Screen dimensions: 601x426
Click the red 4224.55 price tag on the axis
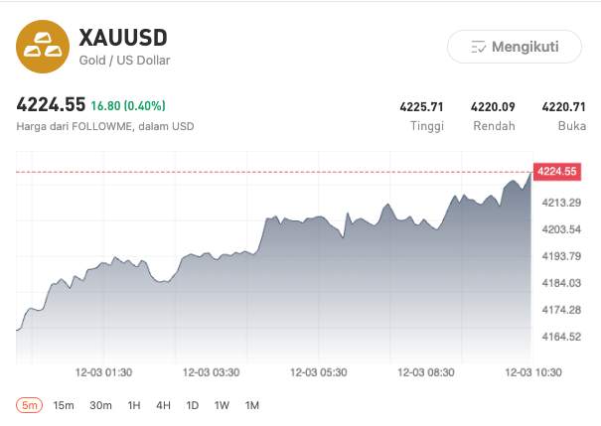[556, 172]
